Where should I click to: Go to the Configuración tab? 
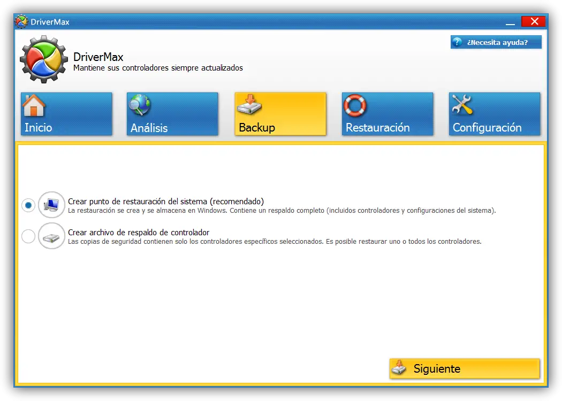click(x=495, y=114)
